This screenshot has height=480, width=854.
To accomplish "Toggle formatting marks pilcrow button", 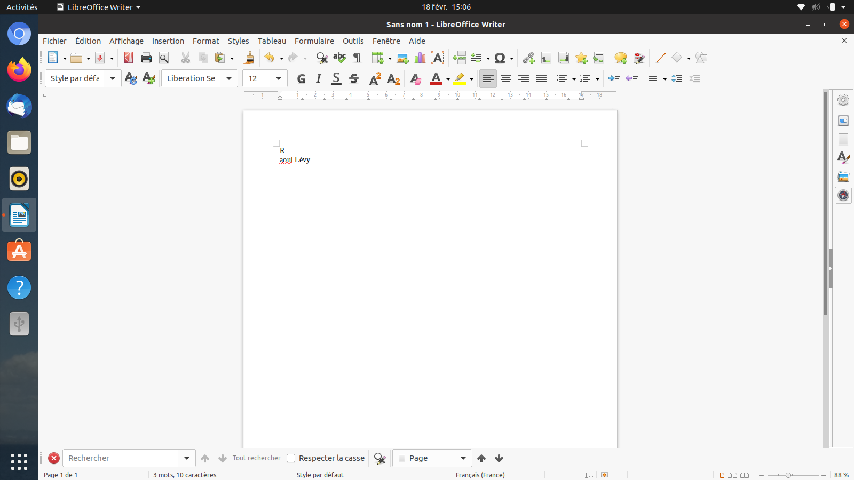I will 357,58.
